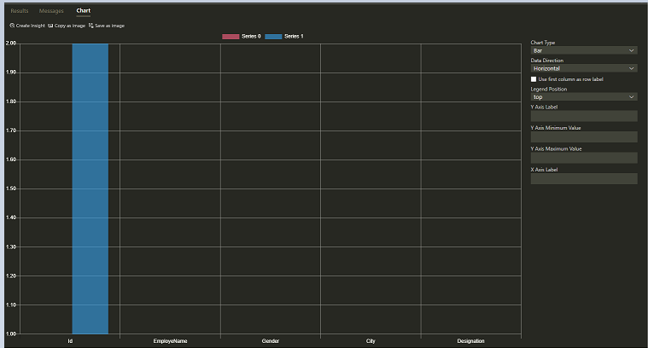Enable Use first column as row label
The width and height of the screenshot is (648, 348).
(534, 79)
